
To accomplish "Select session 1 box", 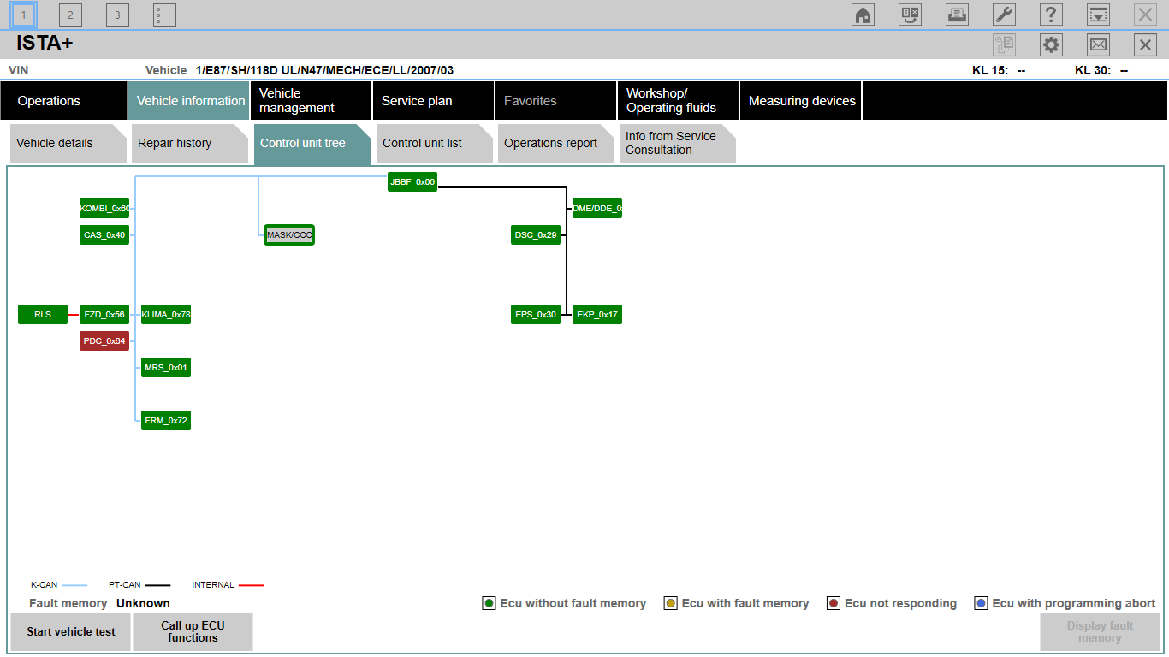I will (x=23, y=15).
